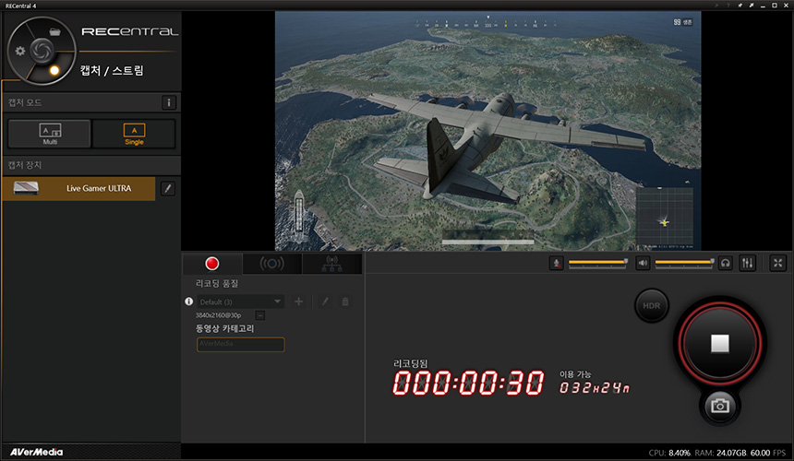This screenshot has height=461, width=794.
Task: Add a new recording quality profile
Action: (299, 301)
